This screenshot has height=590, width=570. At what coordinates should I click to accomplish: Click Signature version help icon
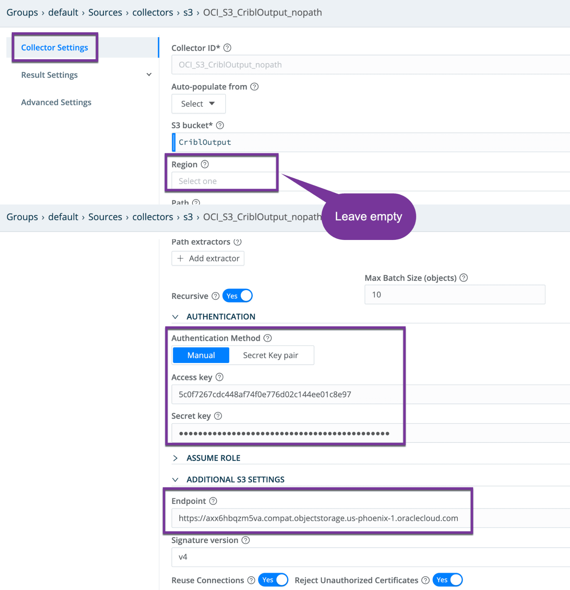click(246, 540)
